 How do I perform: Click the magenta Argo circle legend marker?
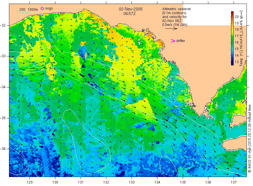(42, 8)
